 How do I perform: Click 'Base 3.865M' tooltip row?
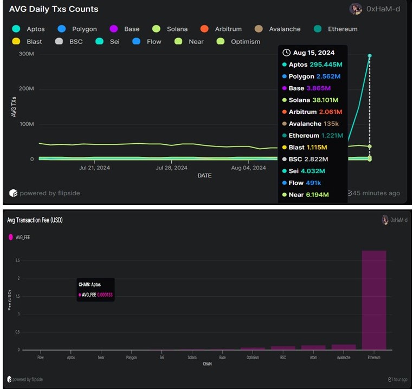tap(306, 88)
